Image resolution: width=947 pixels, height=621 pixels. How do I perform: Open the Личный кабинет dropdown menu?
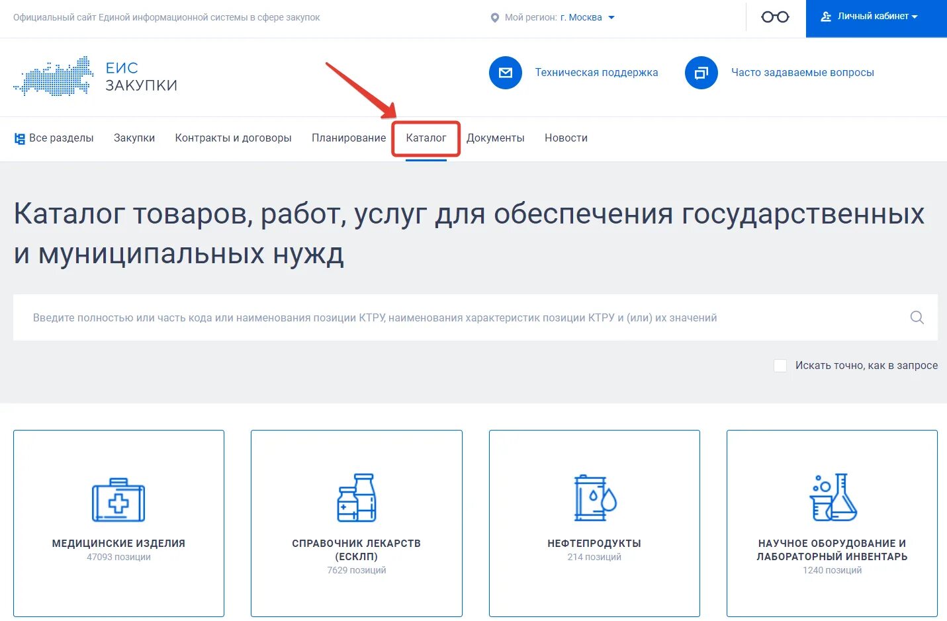876,19
